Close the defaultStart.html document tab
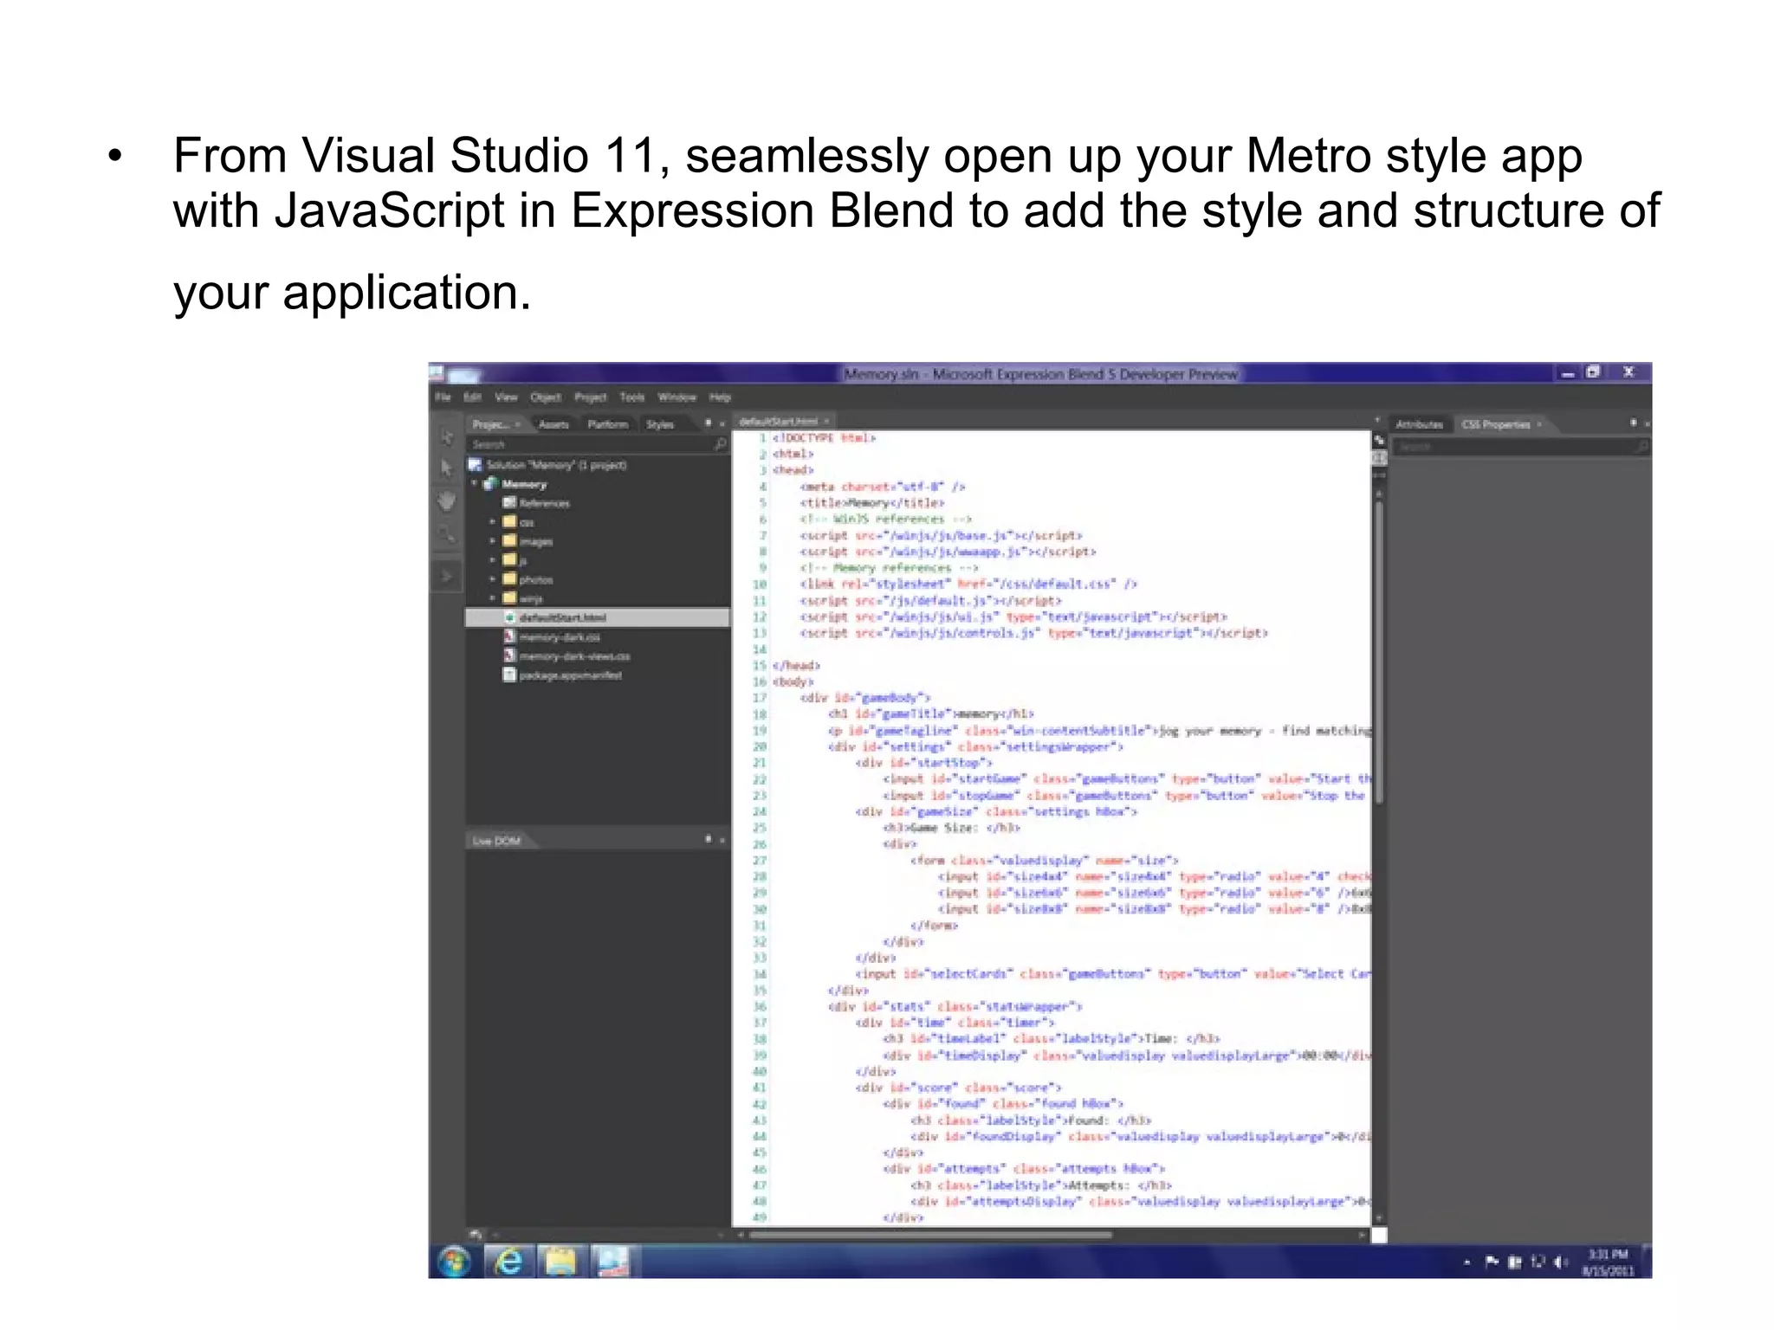Image resolution: width=1774 pixels, height=1330 pixels. (827, 421)
